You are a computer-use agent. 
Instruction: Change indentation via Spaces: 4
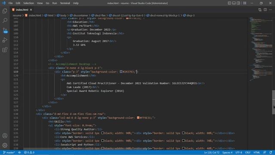point(227,152)
